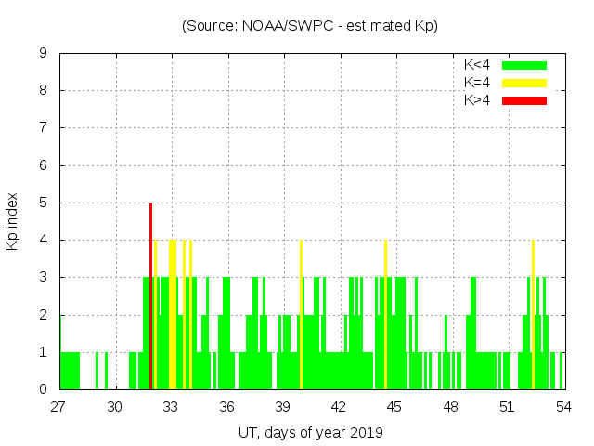The image size is (594, 446).
Task: Click the tall red Kp 5 bar
Action: (150, 295)
